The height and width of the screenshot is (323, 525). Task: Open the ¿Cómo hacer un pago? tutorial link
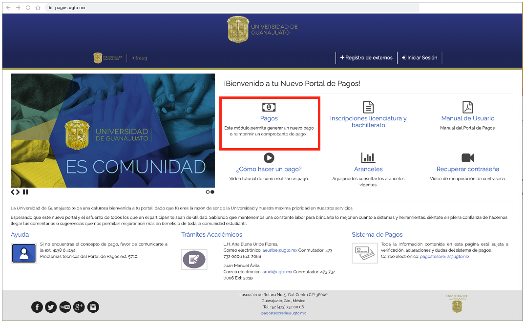[269, 169]
